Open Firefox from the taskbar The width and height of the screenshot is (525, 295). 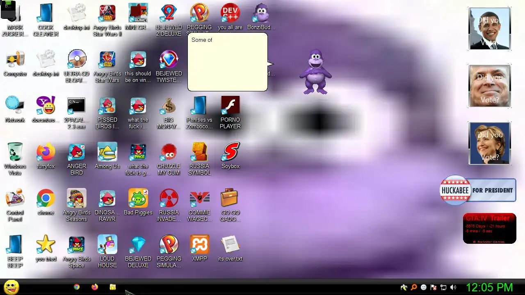tap(95, 287)
